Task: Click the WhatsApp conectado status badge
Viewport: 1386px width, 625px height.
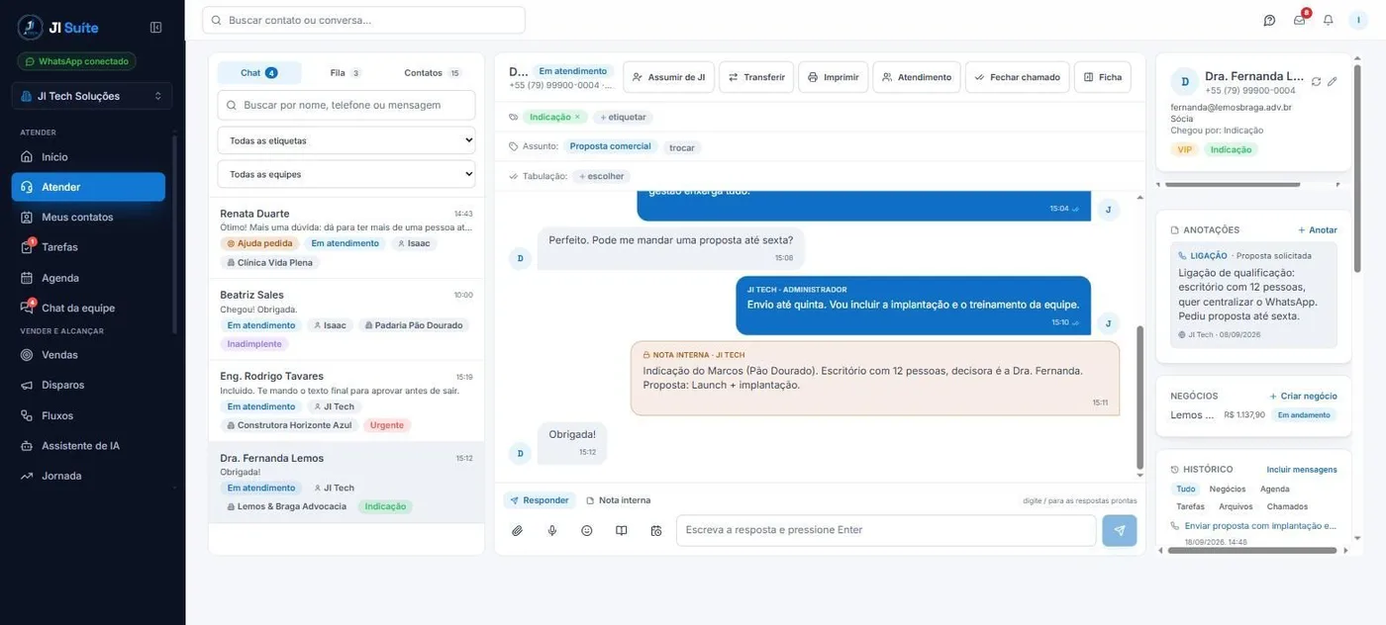Action: click(76, 61)
